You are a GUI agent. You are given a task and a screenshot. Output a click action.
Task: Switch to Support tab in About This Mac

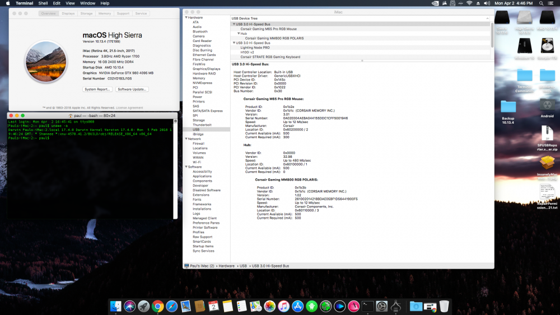tap(123, 13)
